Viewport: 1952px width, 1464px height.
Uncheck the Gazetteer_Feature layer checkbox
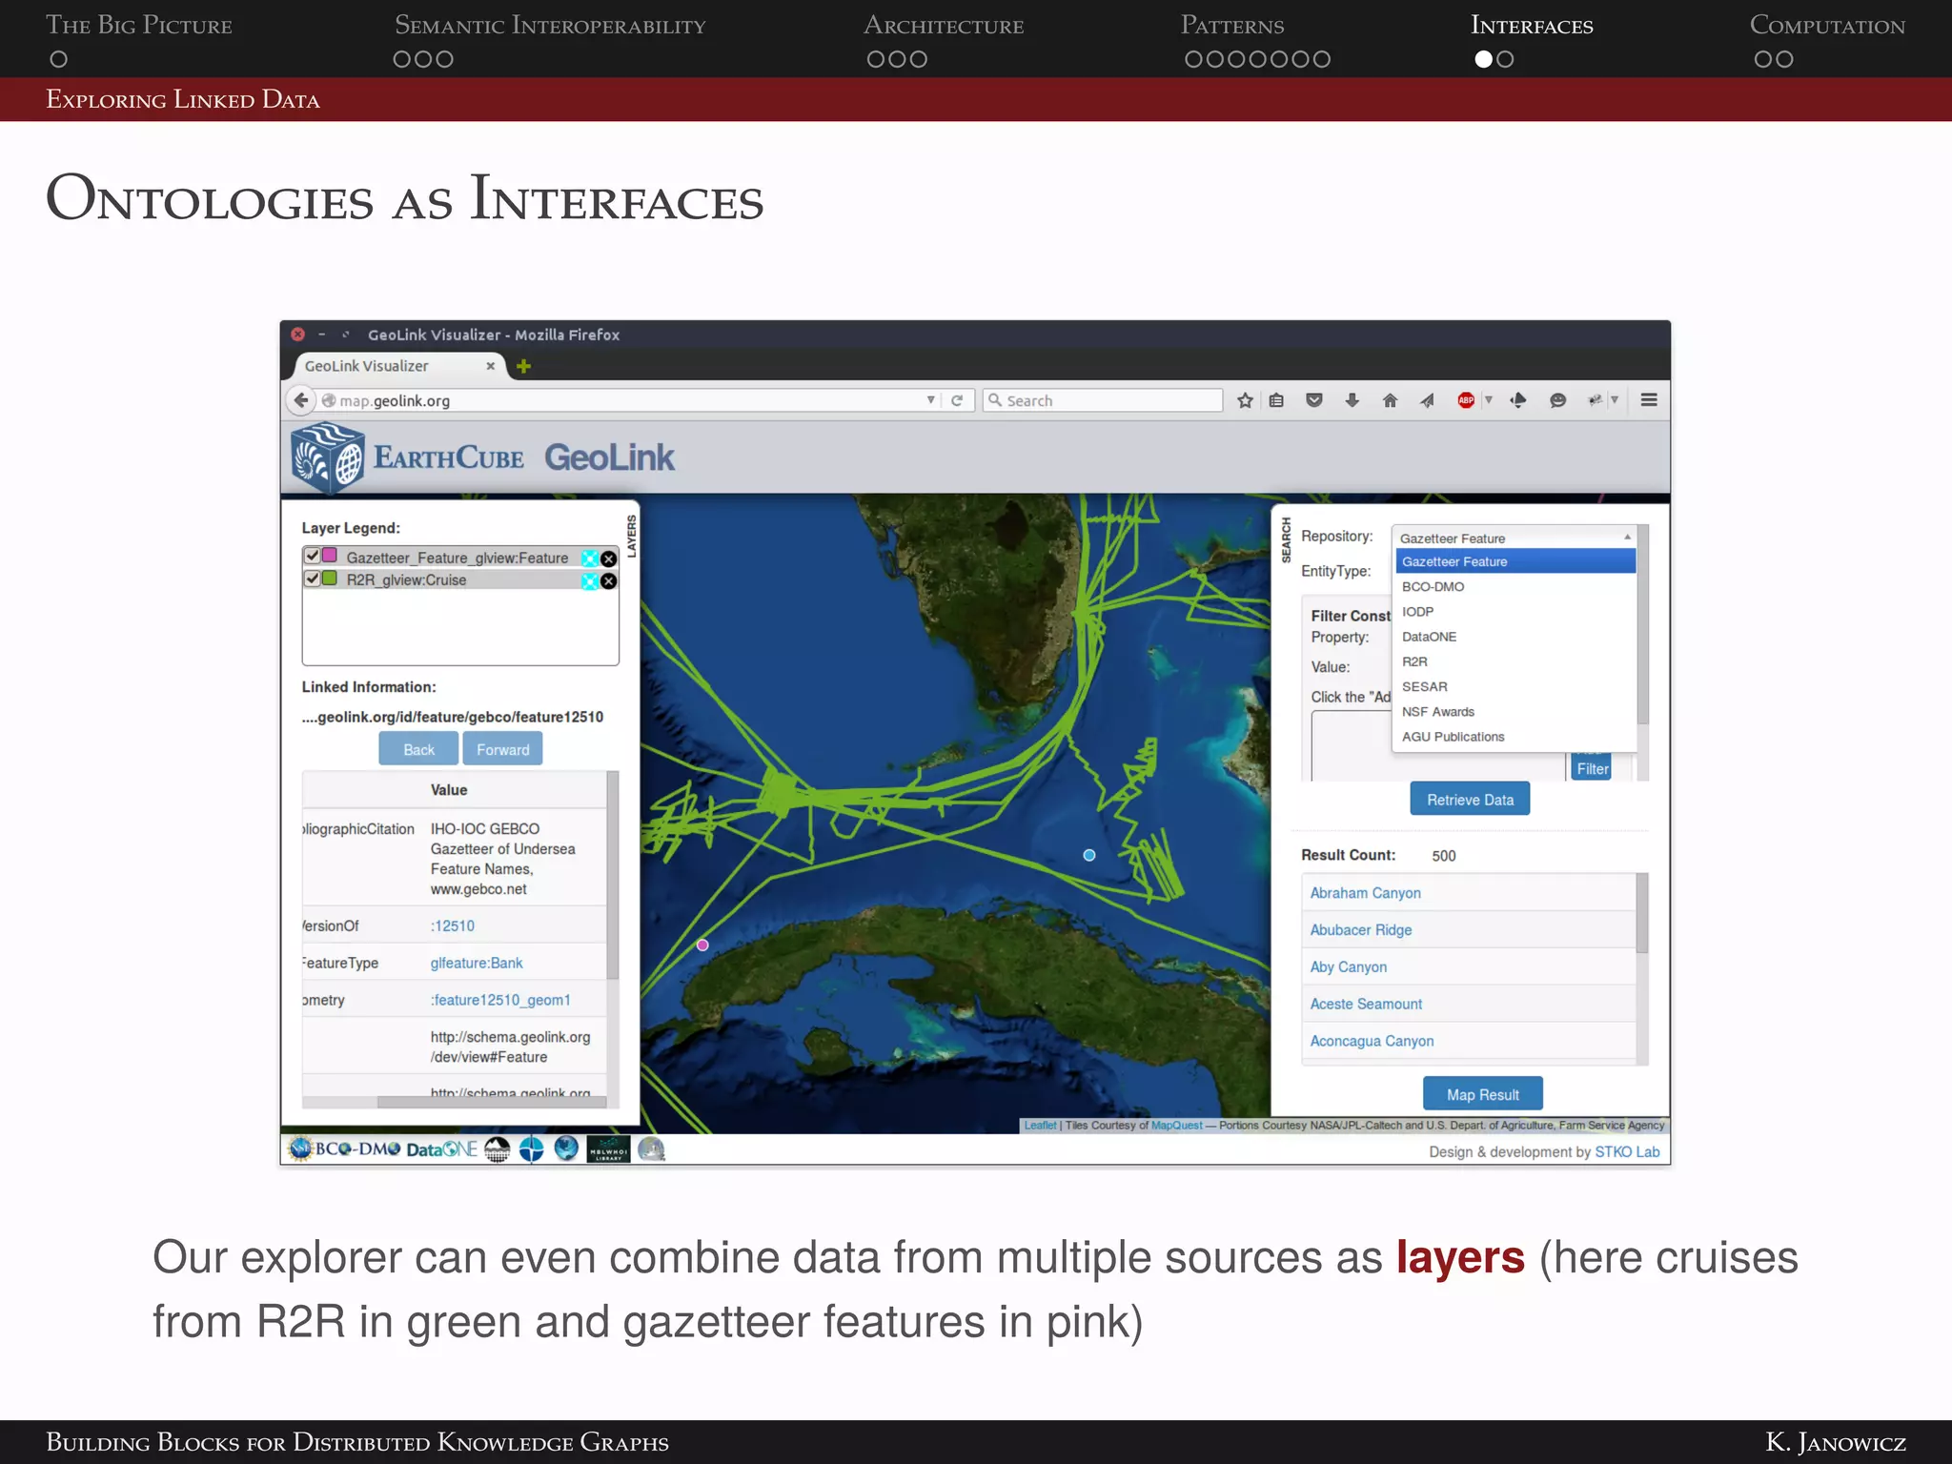tap(312, 556)
